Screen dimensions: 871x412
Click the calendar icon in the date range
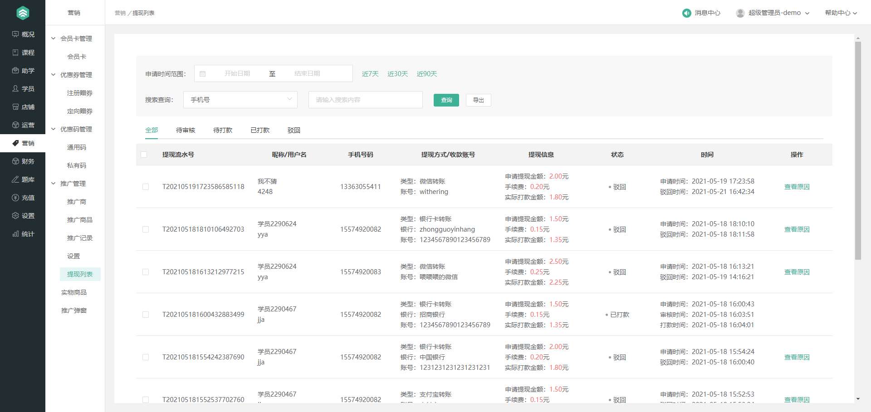pyautogui.click(x=203, y=74)
